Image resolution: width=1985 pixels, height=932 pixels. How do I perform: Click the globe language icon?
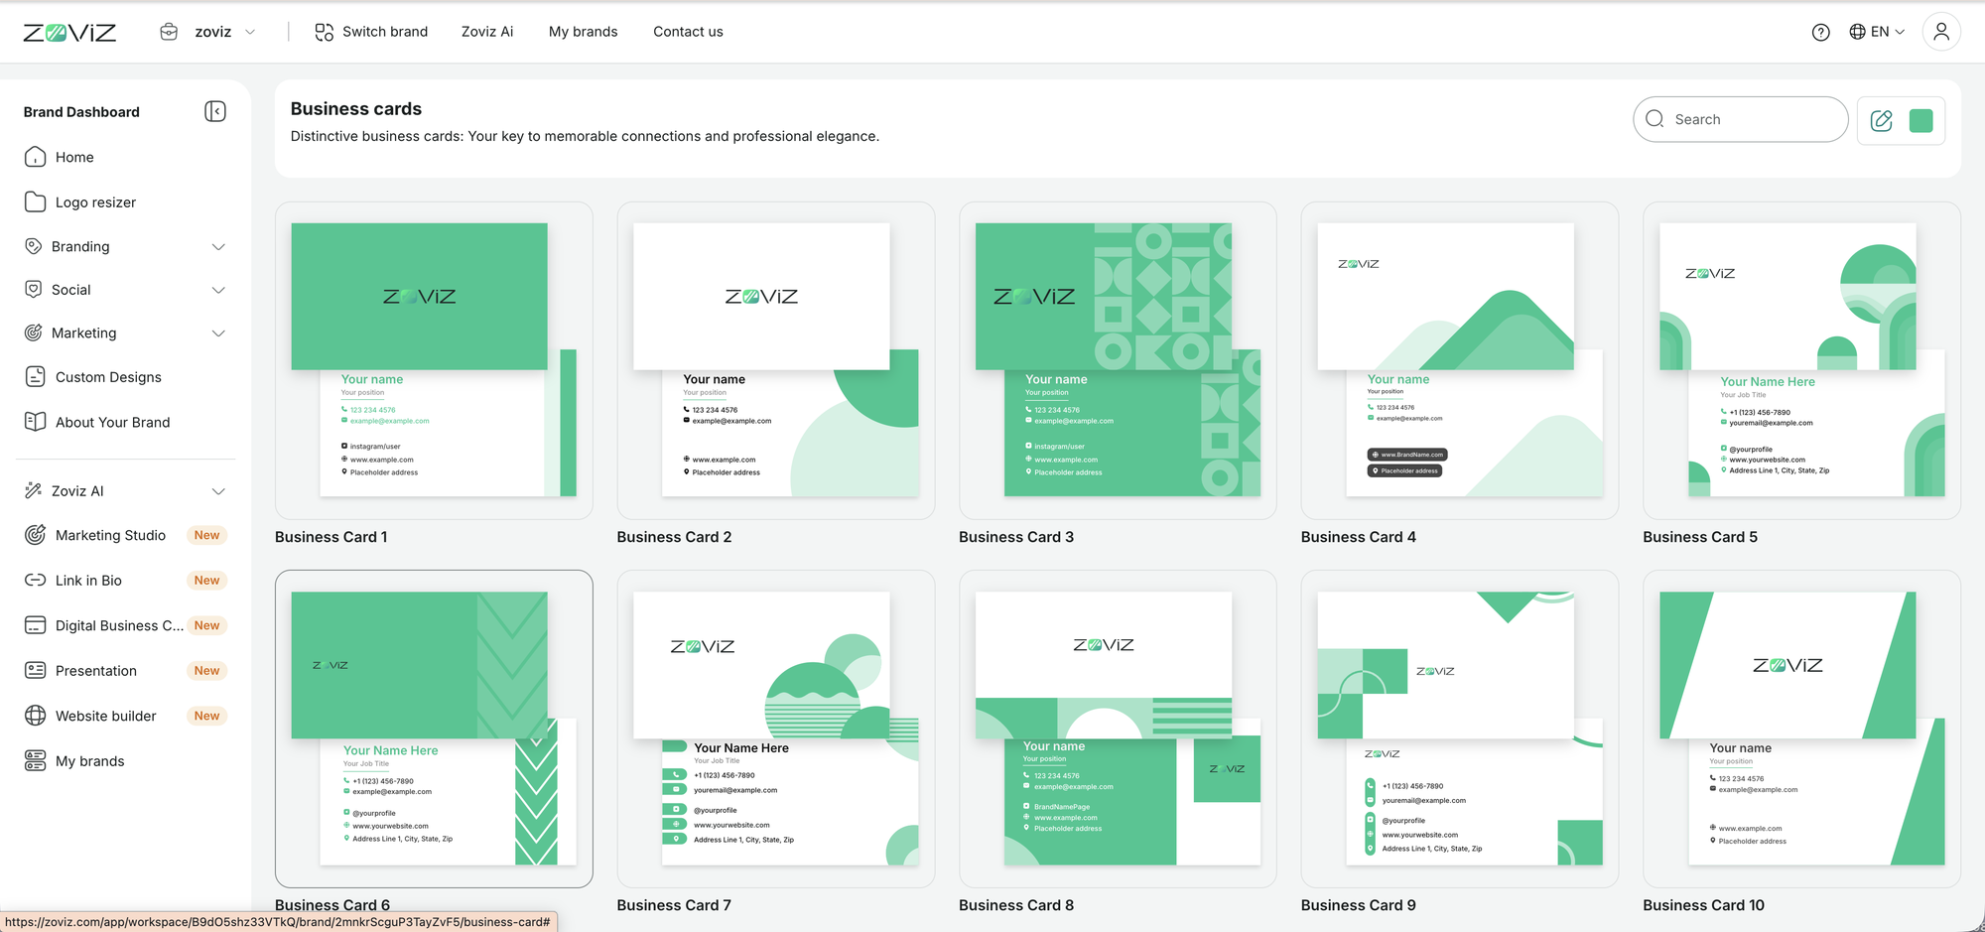click(1857, 32)
